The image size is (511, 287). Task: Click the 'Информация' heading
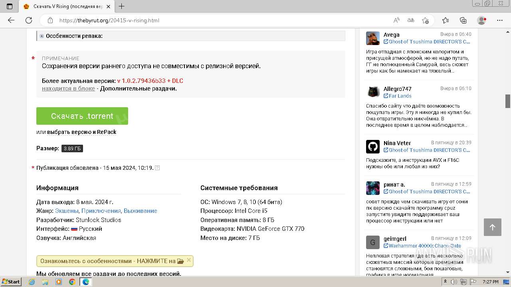tap(57, 188)
